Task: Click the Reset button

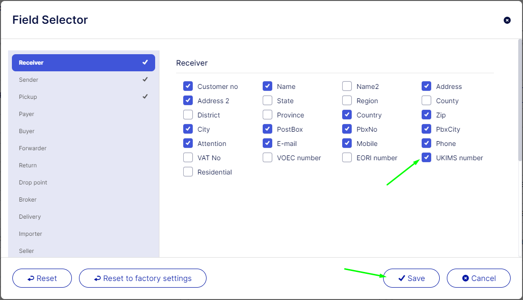Action: (42, 278)
